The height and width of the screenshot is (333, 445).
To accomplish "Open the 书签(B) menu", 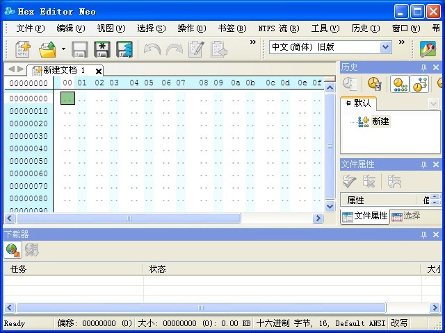I will (x=232, y=28).
